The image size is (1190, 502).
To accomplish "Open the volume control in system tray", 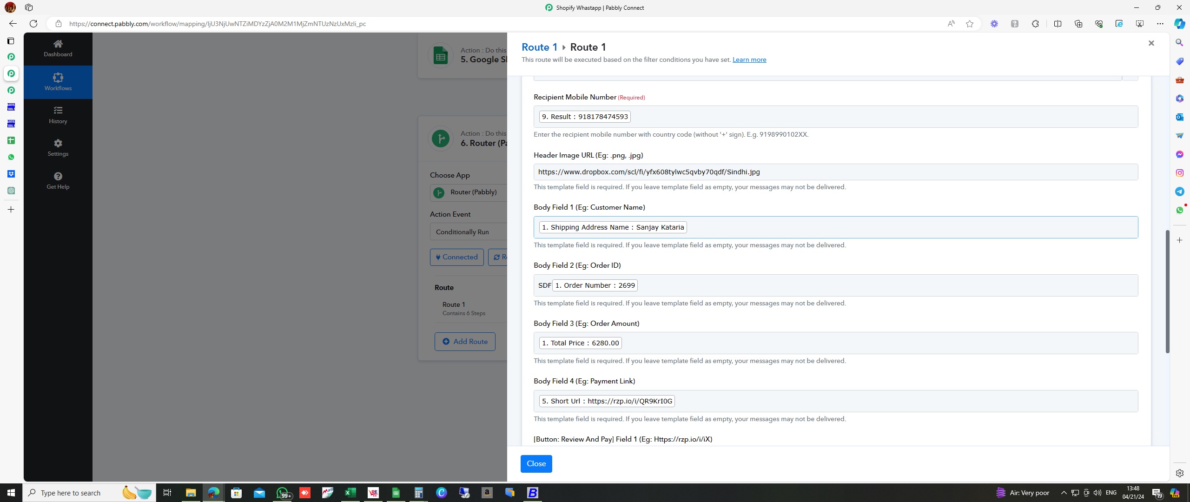I will (1097, 493).
